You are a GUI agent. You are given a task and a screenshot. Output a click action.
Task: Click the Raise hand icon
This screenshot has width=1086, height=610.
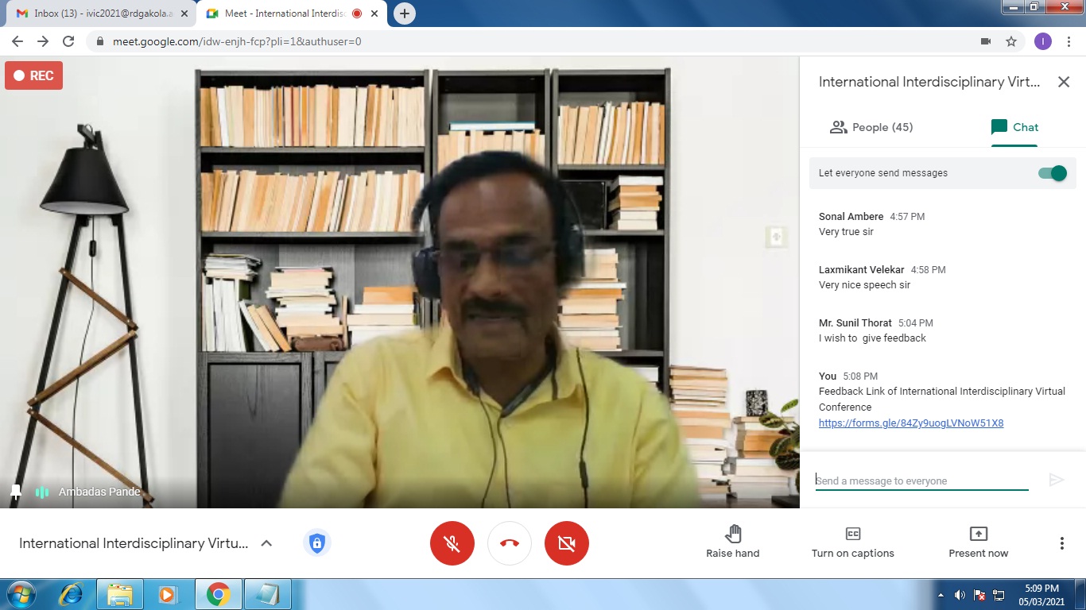click(732, 534)
